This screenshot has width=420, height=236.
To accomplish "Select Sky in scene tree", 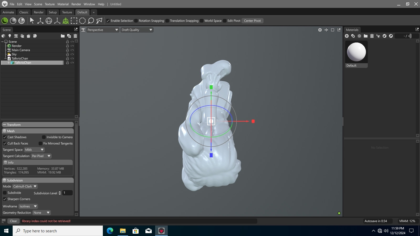I will pyautogui.click(x=14, y=54).
